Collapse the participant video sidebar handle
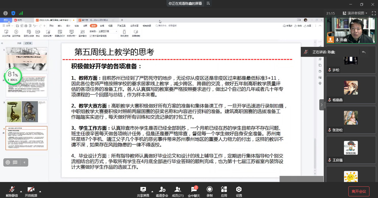The height and width of the screenshot is (198, 378). (x=322, y=104)
